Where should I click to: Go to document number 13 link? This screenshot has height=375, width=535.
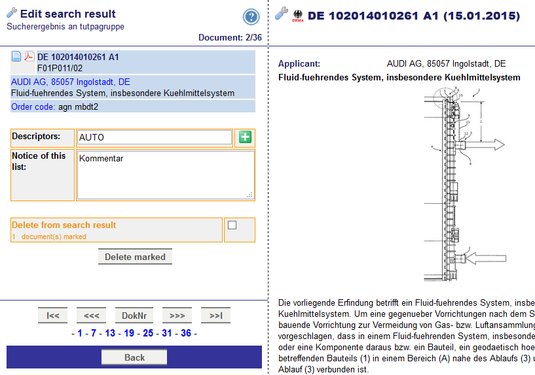pos(110,333)
